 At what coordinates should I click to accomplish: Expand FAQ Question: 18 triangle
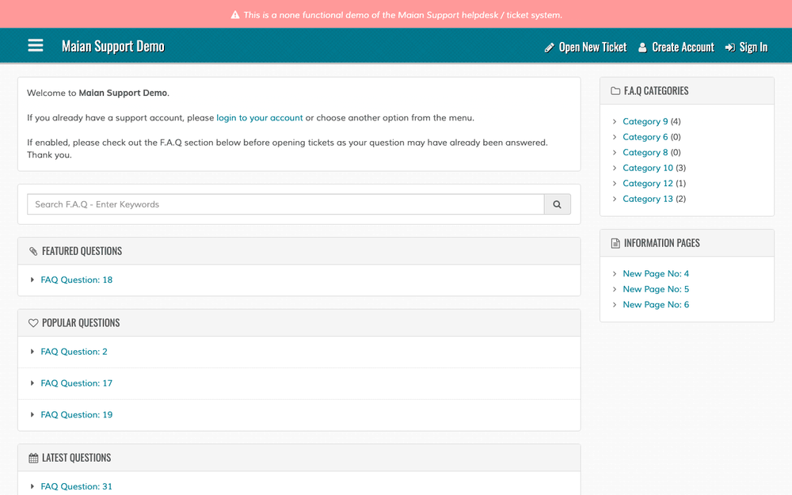(x=32, y=280)
